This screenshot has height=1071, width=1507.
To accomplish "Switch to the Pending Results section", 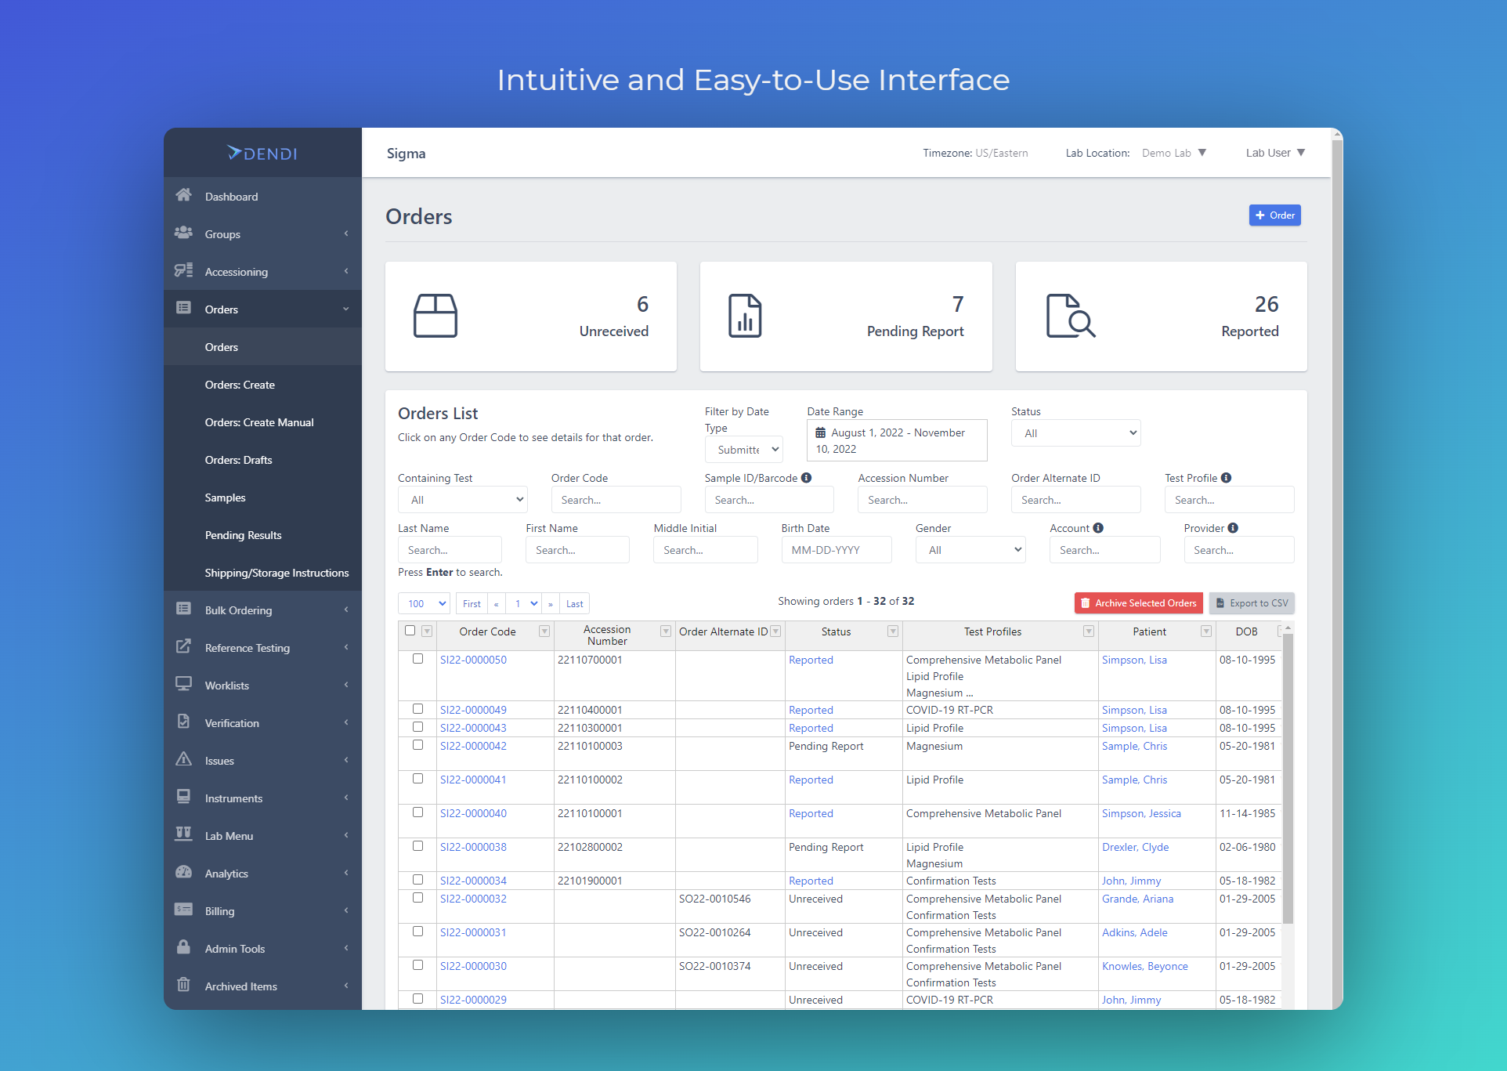I will pos(243,535).
